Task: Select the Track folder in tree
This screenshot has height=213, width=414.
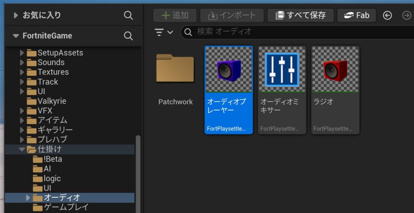Action: (42, 82)
